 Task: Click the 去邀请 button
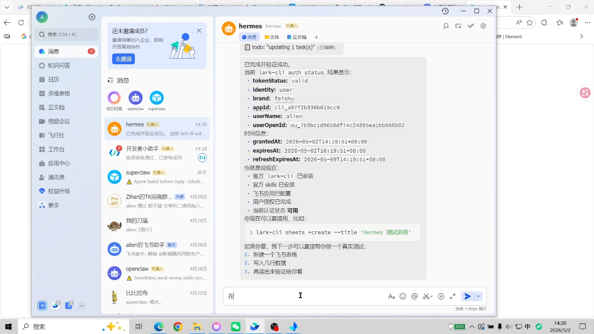[123, 59]
